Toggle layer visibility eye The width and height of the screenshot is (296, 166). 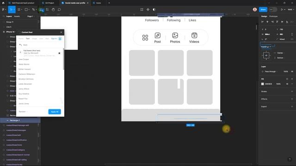(x=292, y=71)
